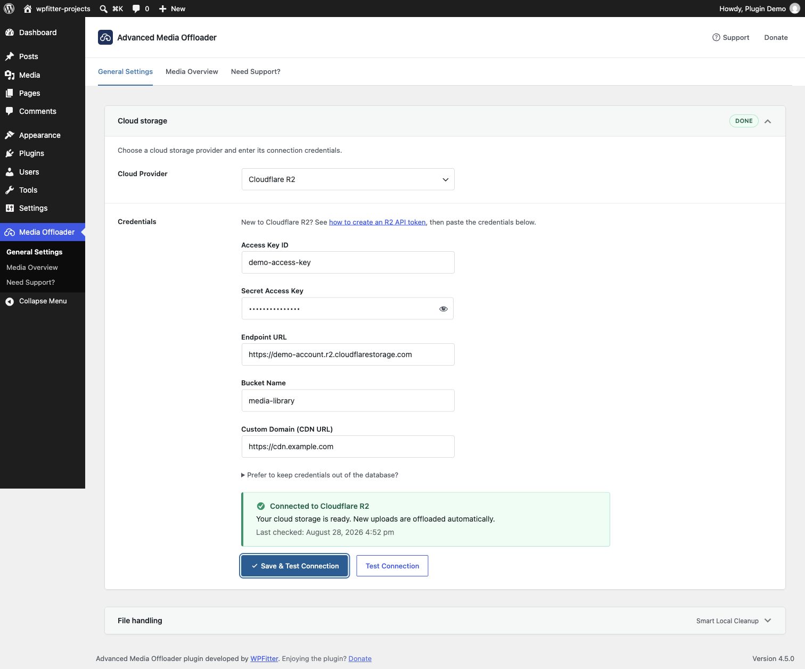Open Need Support? in sidebar submenu

(30, 282)
